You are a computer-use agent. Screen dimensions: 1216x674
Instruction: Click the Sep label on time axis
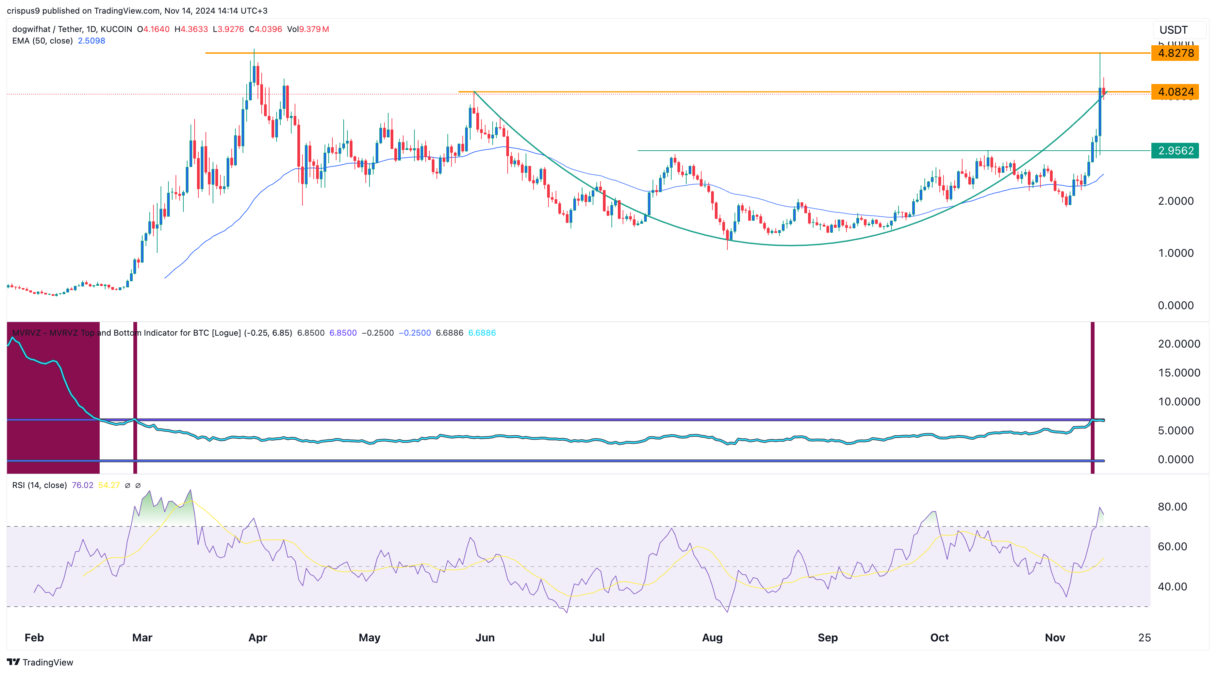[x=827, y=638]
